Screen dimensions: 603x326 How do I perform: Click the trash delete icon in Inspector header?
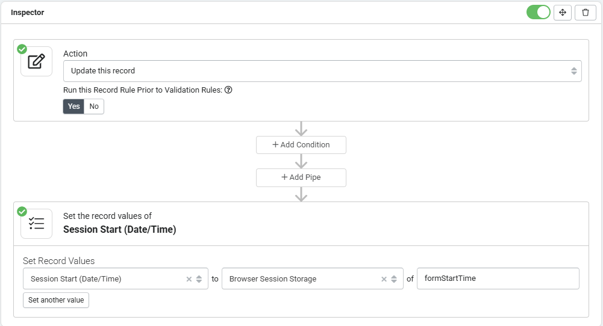coord(586,13)
